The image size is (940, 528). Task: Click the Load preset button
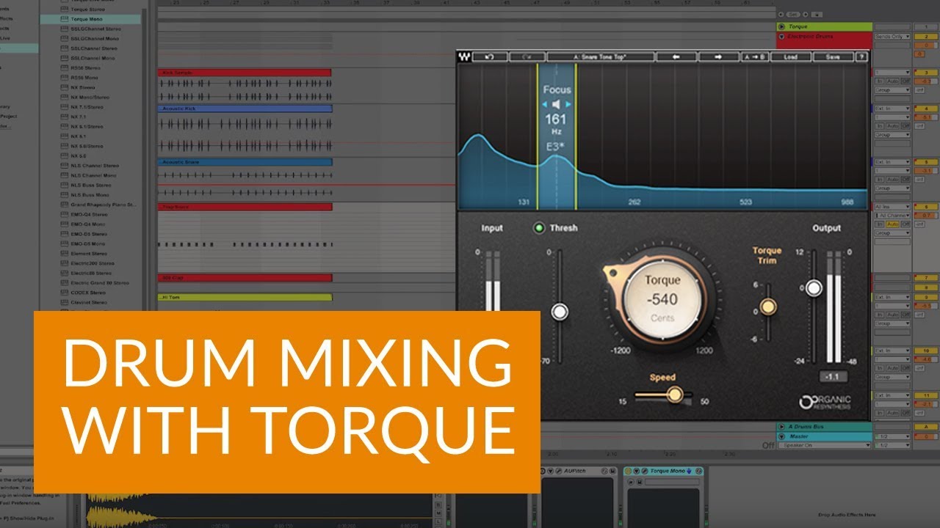click(x=790, y=56)
